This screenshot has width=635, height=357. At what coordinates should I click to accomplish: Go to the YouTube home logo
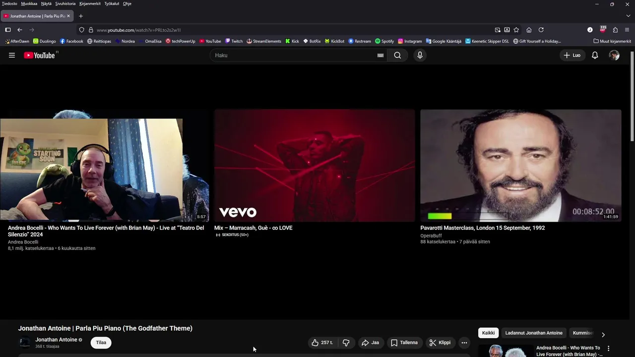[40, 55]
